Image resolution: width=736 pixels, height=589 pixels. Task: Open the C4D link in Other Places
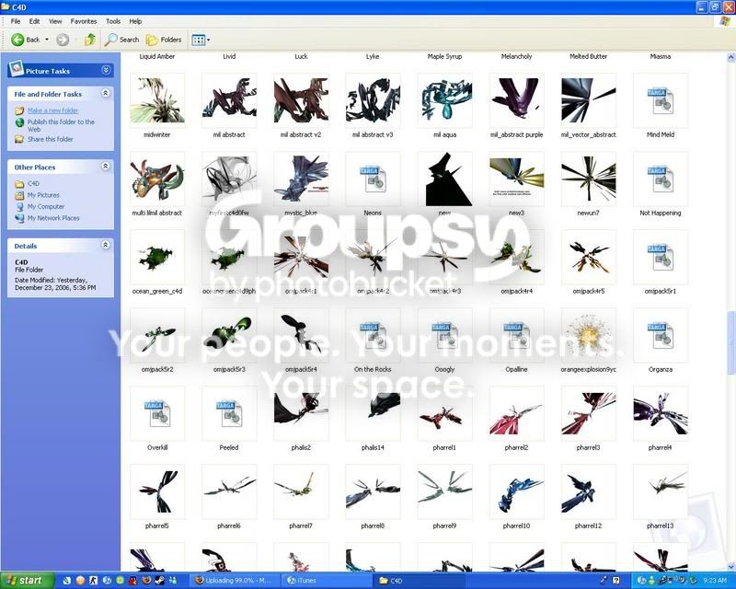pyautogui.click(x=33, y=184)
